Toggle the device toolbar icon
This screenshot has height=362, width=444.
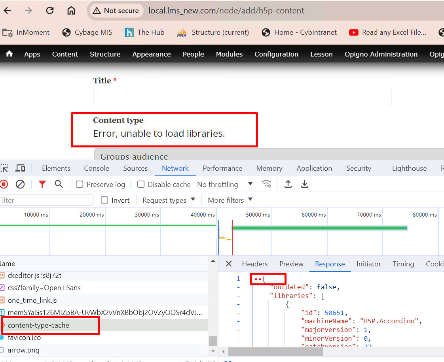20,169
